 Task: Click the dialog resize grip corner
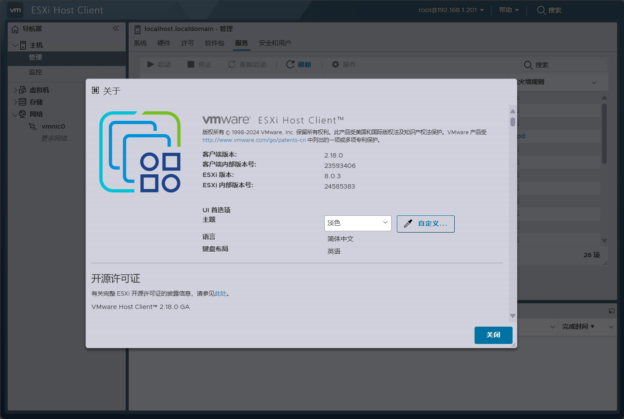tap(514, 345)
